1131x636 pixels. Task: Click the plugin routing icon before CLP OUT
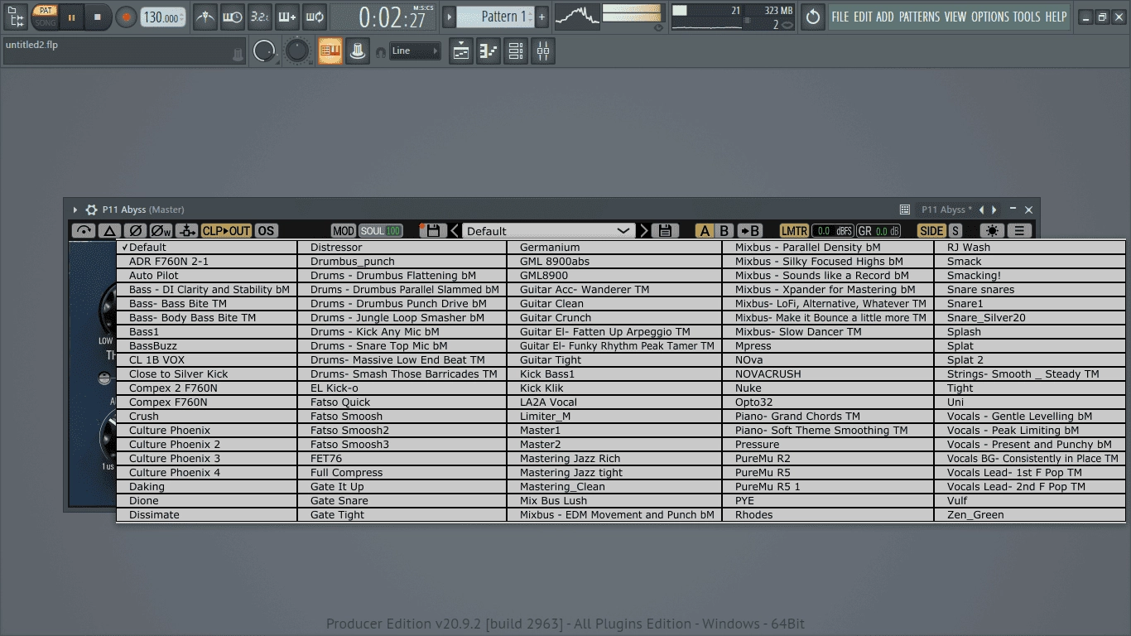[187, 231]
